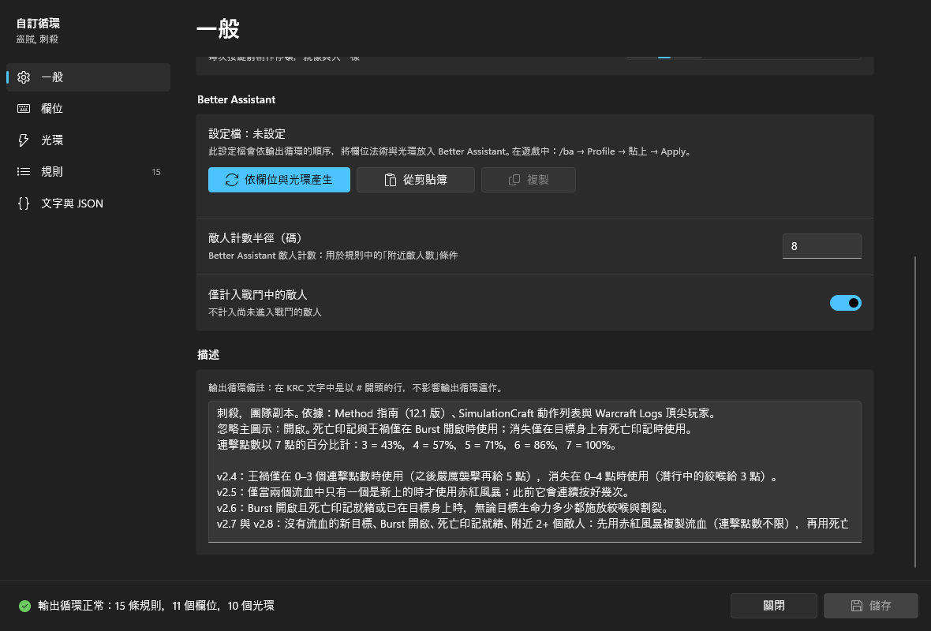Viewport: 931px width, 631px height.
Task: Click the description line starting with v2.6
Action: click(443, 508)
